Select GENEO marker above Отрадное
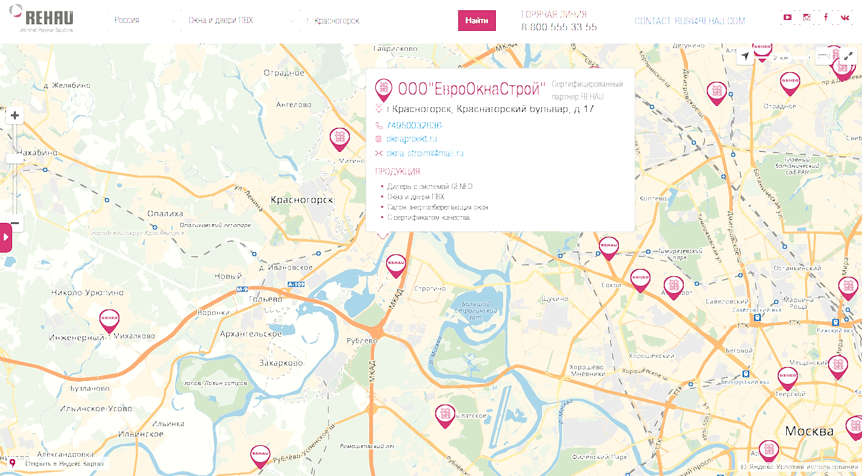Screen dimensions: 862x476 click(x=790, y=84)
